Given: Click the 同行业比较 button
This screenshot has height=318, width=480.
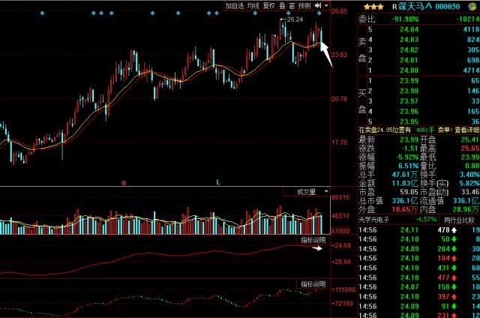Looking at the screenshot, I should tap(459, 220).
